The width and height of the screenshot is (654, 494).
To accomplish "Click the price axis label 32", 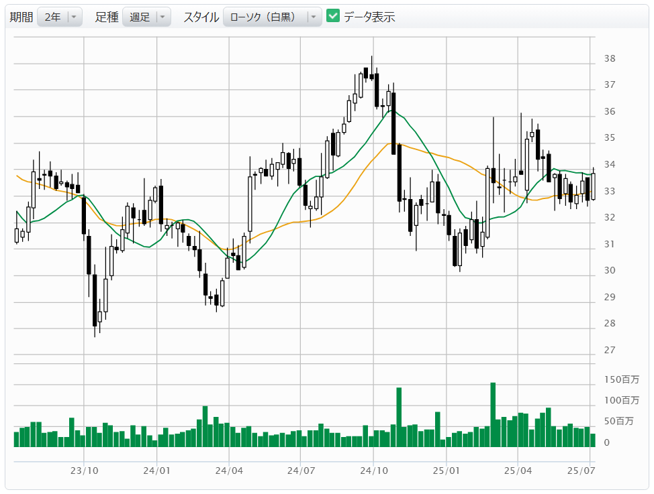I will point(610,217).
